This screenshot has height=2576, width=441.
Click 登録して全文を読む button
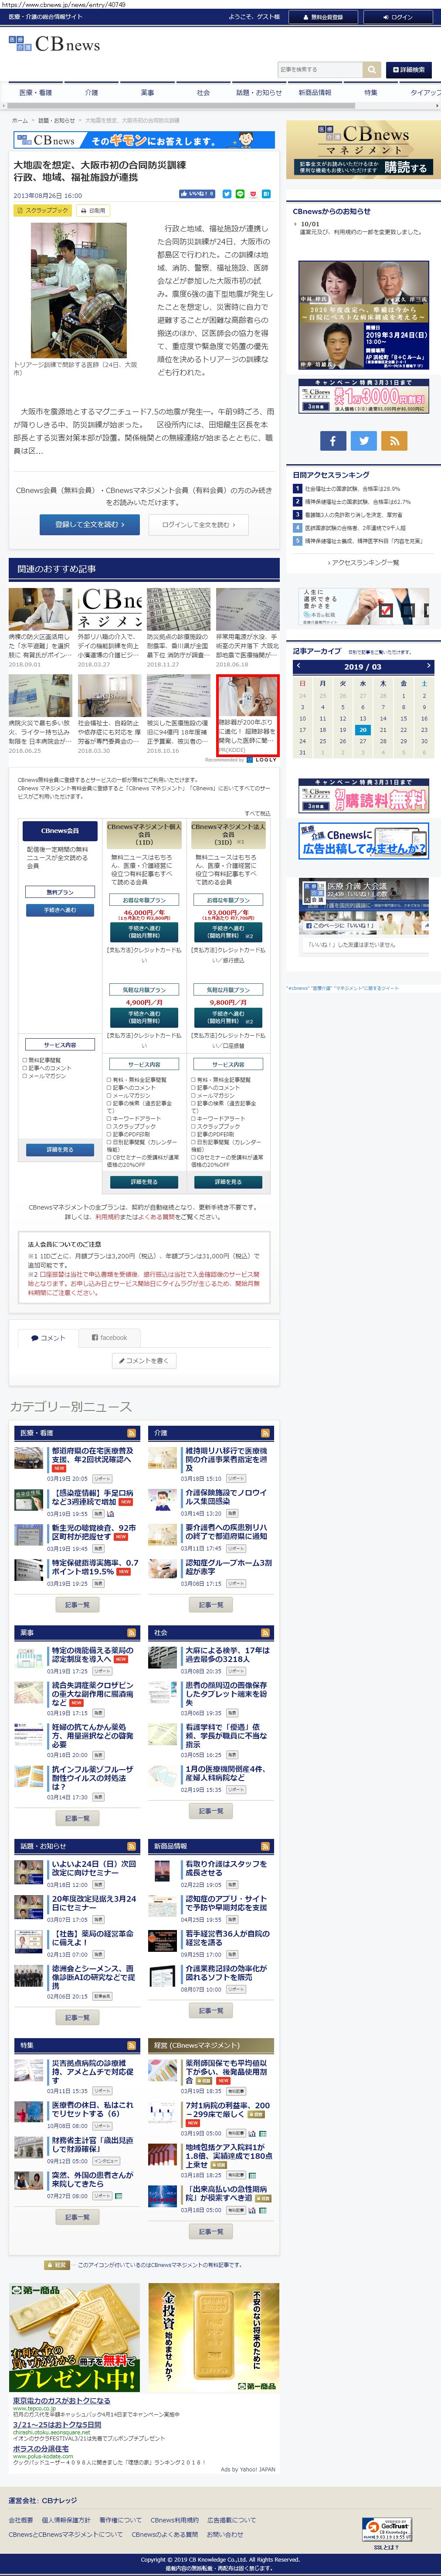(90, 524)
